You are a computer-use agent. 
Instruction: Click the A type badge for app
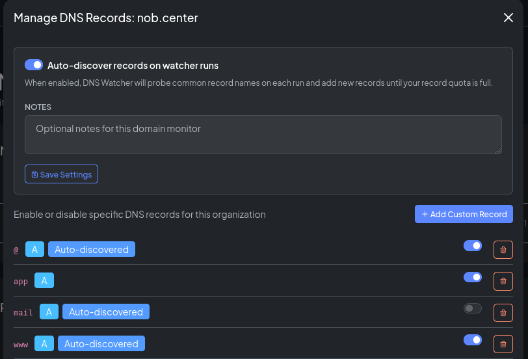pos(44,280)
